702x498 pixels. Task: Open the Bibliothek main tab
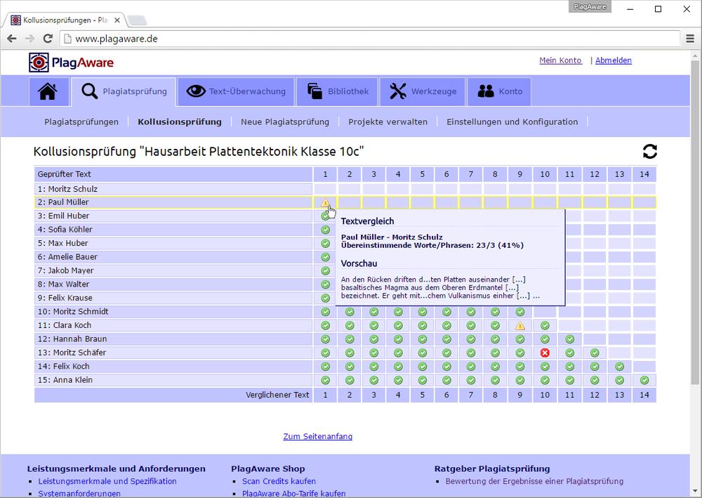pyautogui.click(x=337, y=91)
